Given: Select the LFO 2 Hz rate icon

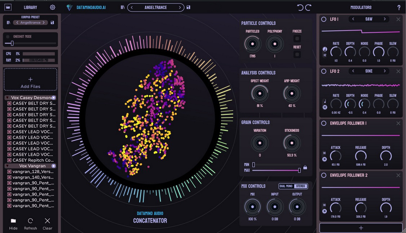Looking at the screenshot, I should point(325,107).
